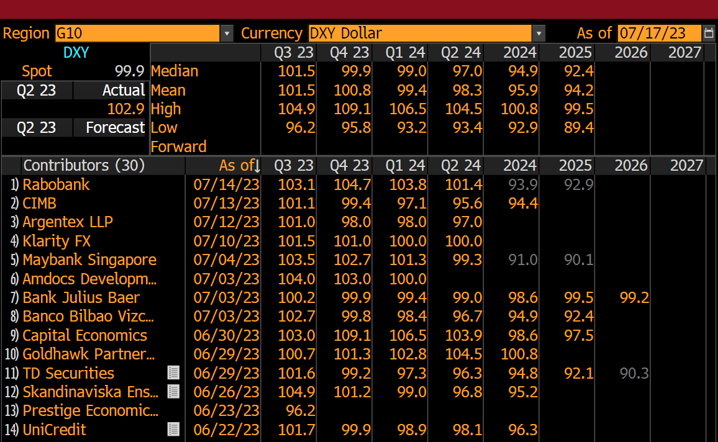Sort contributors by the As of column
Viewport: 718px width, 442px height.
pyautogui.click(x=240, y=165)
